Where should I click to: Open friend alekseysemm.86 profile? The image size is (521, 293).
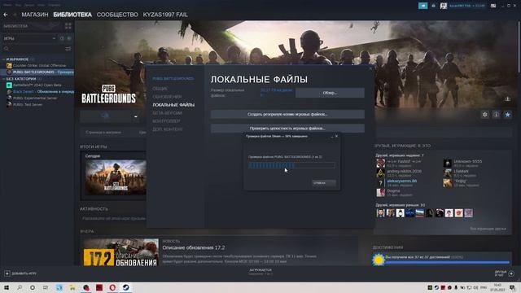pyautogui.click(x=401, y=181)
